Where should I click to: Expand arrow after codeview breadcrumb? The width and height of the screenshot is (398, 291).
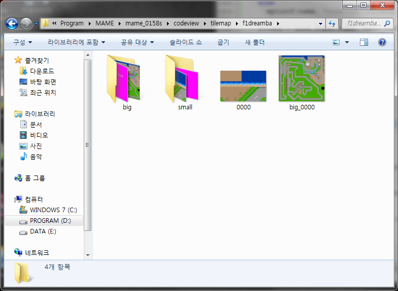(205, 23)
